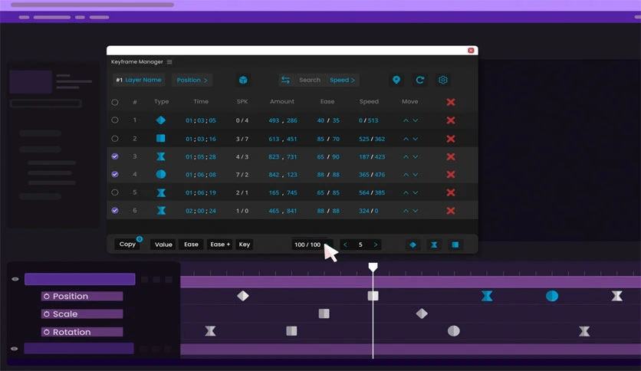Move row 3 keyframe up arrow

406,157
